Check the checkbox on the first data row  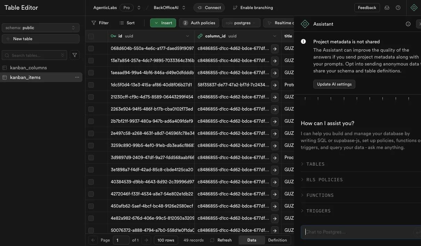pyautogui.click(x=91, y=48)
